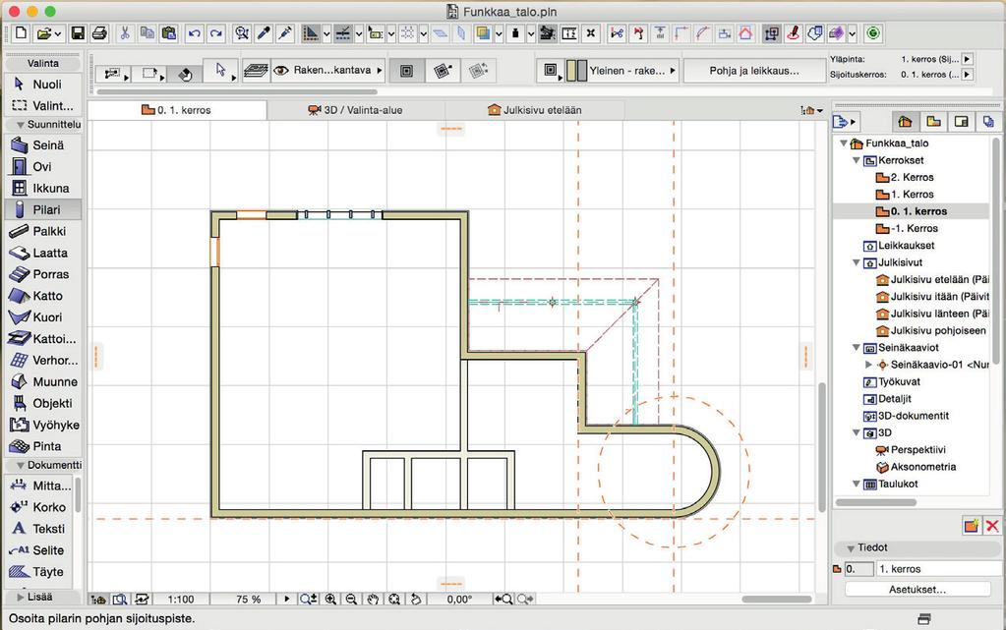This screenshot has width=1006, height=630.
Task: Select the Kuori shell tool
Action: 43,316
